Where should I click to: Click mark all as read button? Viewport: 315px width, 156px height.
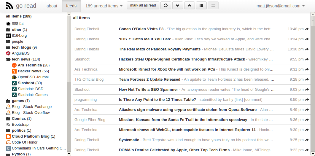click(x=143, y=5)
